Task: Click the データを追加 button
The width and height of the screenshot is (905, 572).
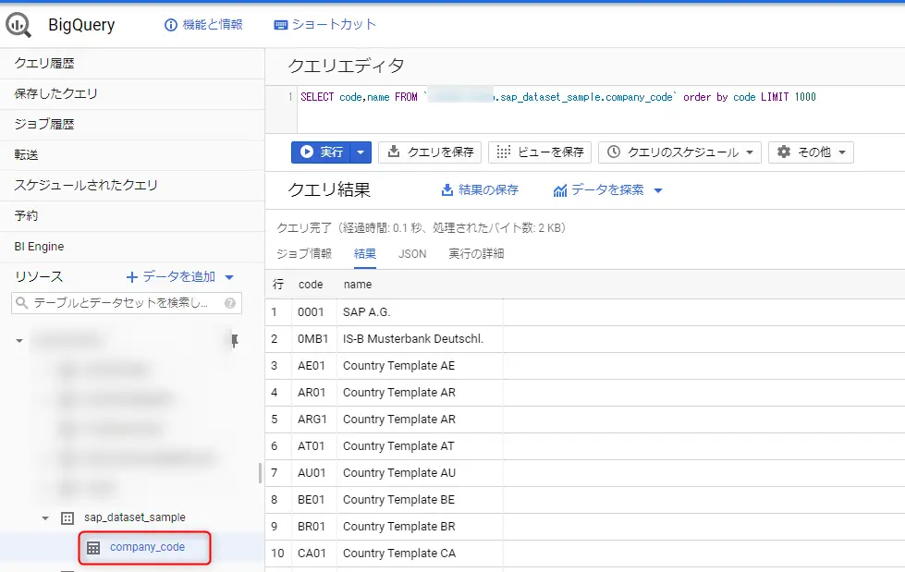Action: pos(171,277)
